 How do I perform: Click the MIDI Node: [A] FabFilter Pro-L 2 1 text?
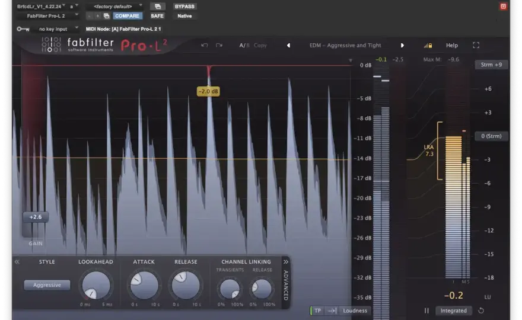pos(123,29)
